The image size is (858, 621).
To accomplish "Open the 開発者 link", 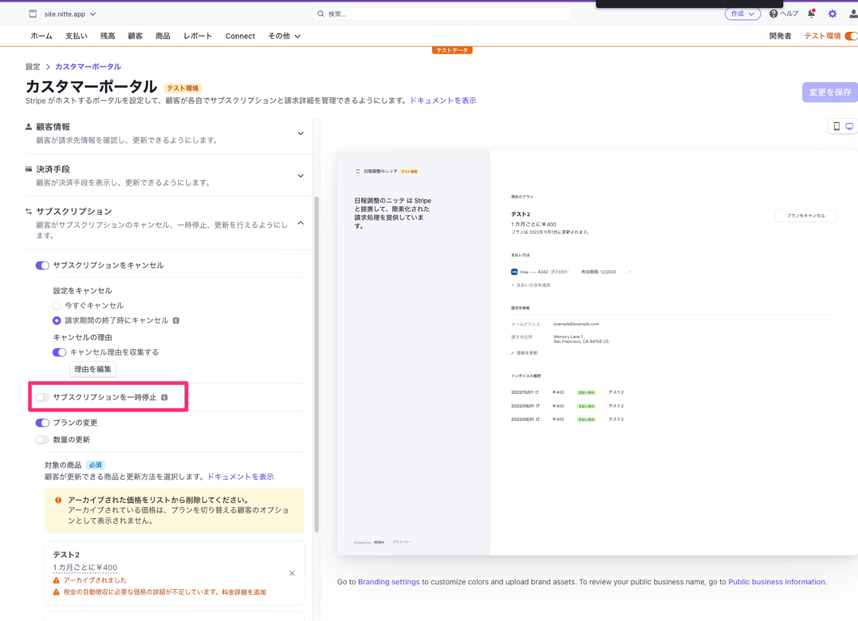I will coord(780,36).
